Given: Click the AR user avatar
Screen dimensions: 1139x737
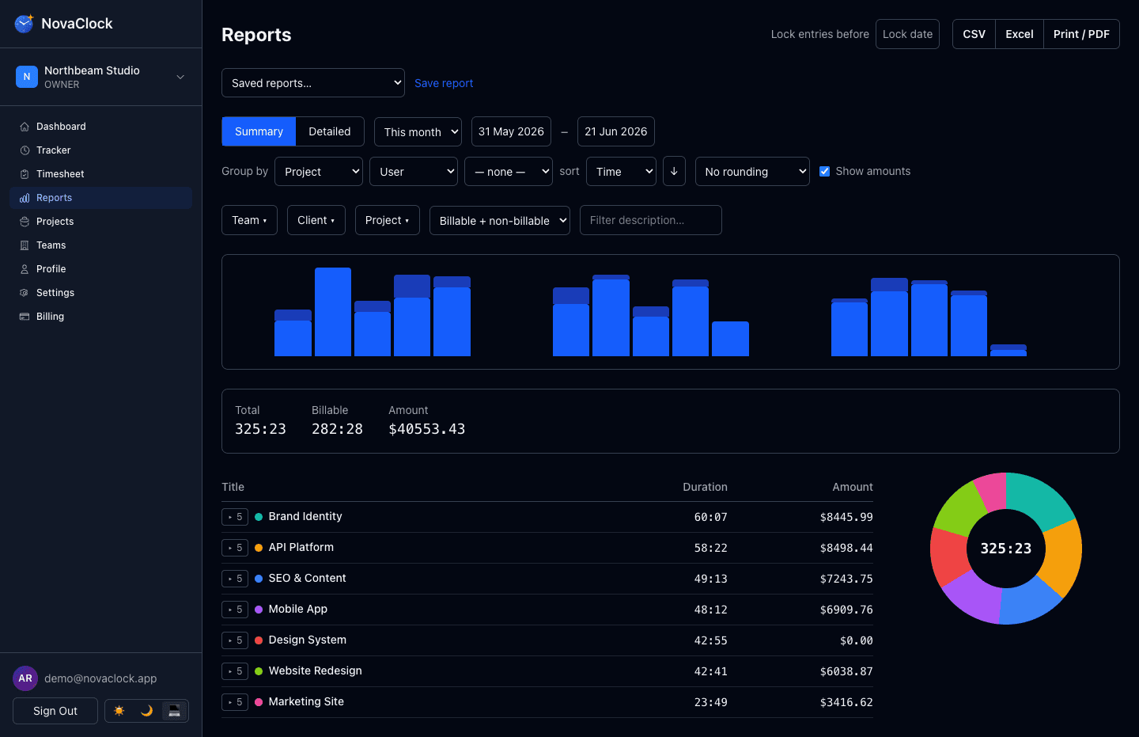Looking at the screenshot, I should [25, 678].
